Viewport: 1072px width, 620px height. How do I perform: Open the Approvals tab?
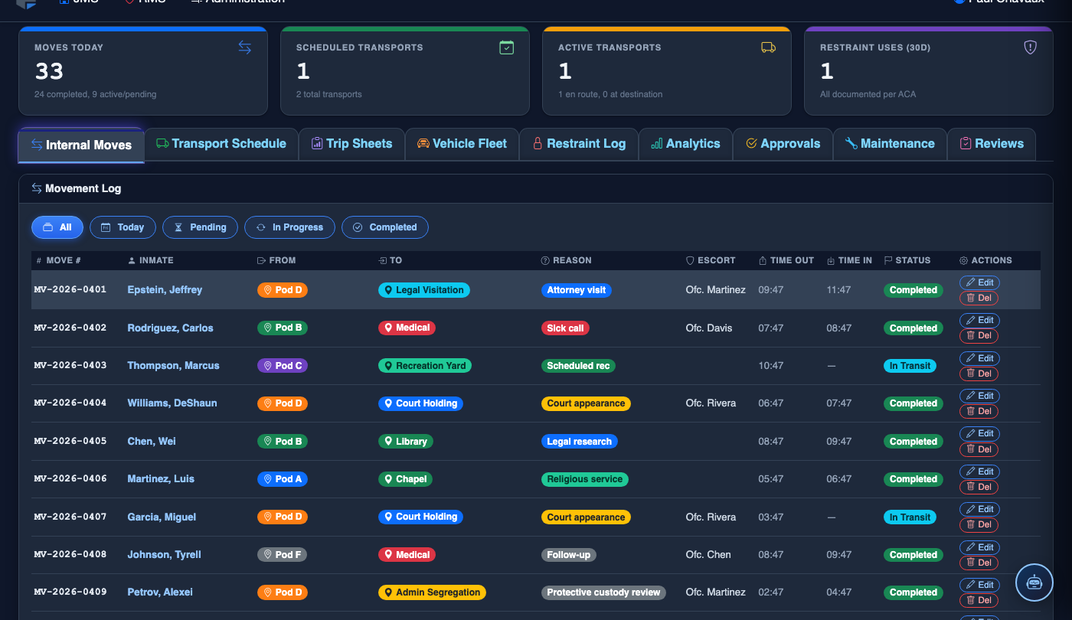(783, 143)
